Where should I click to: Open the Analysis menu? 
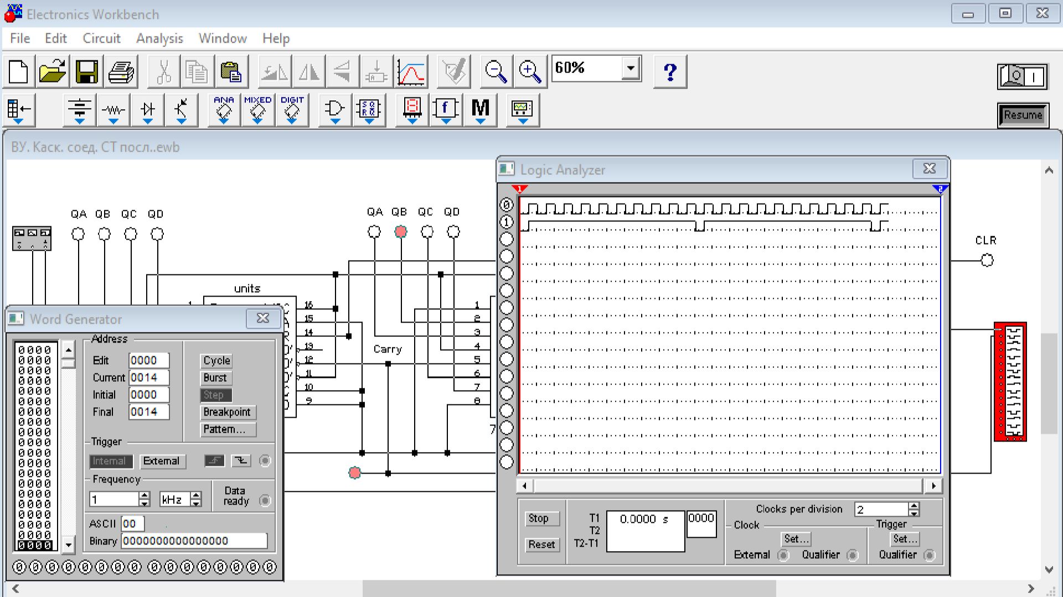pyautogui.click(x=159, y=39)
